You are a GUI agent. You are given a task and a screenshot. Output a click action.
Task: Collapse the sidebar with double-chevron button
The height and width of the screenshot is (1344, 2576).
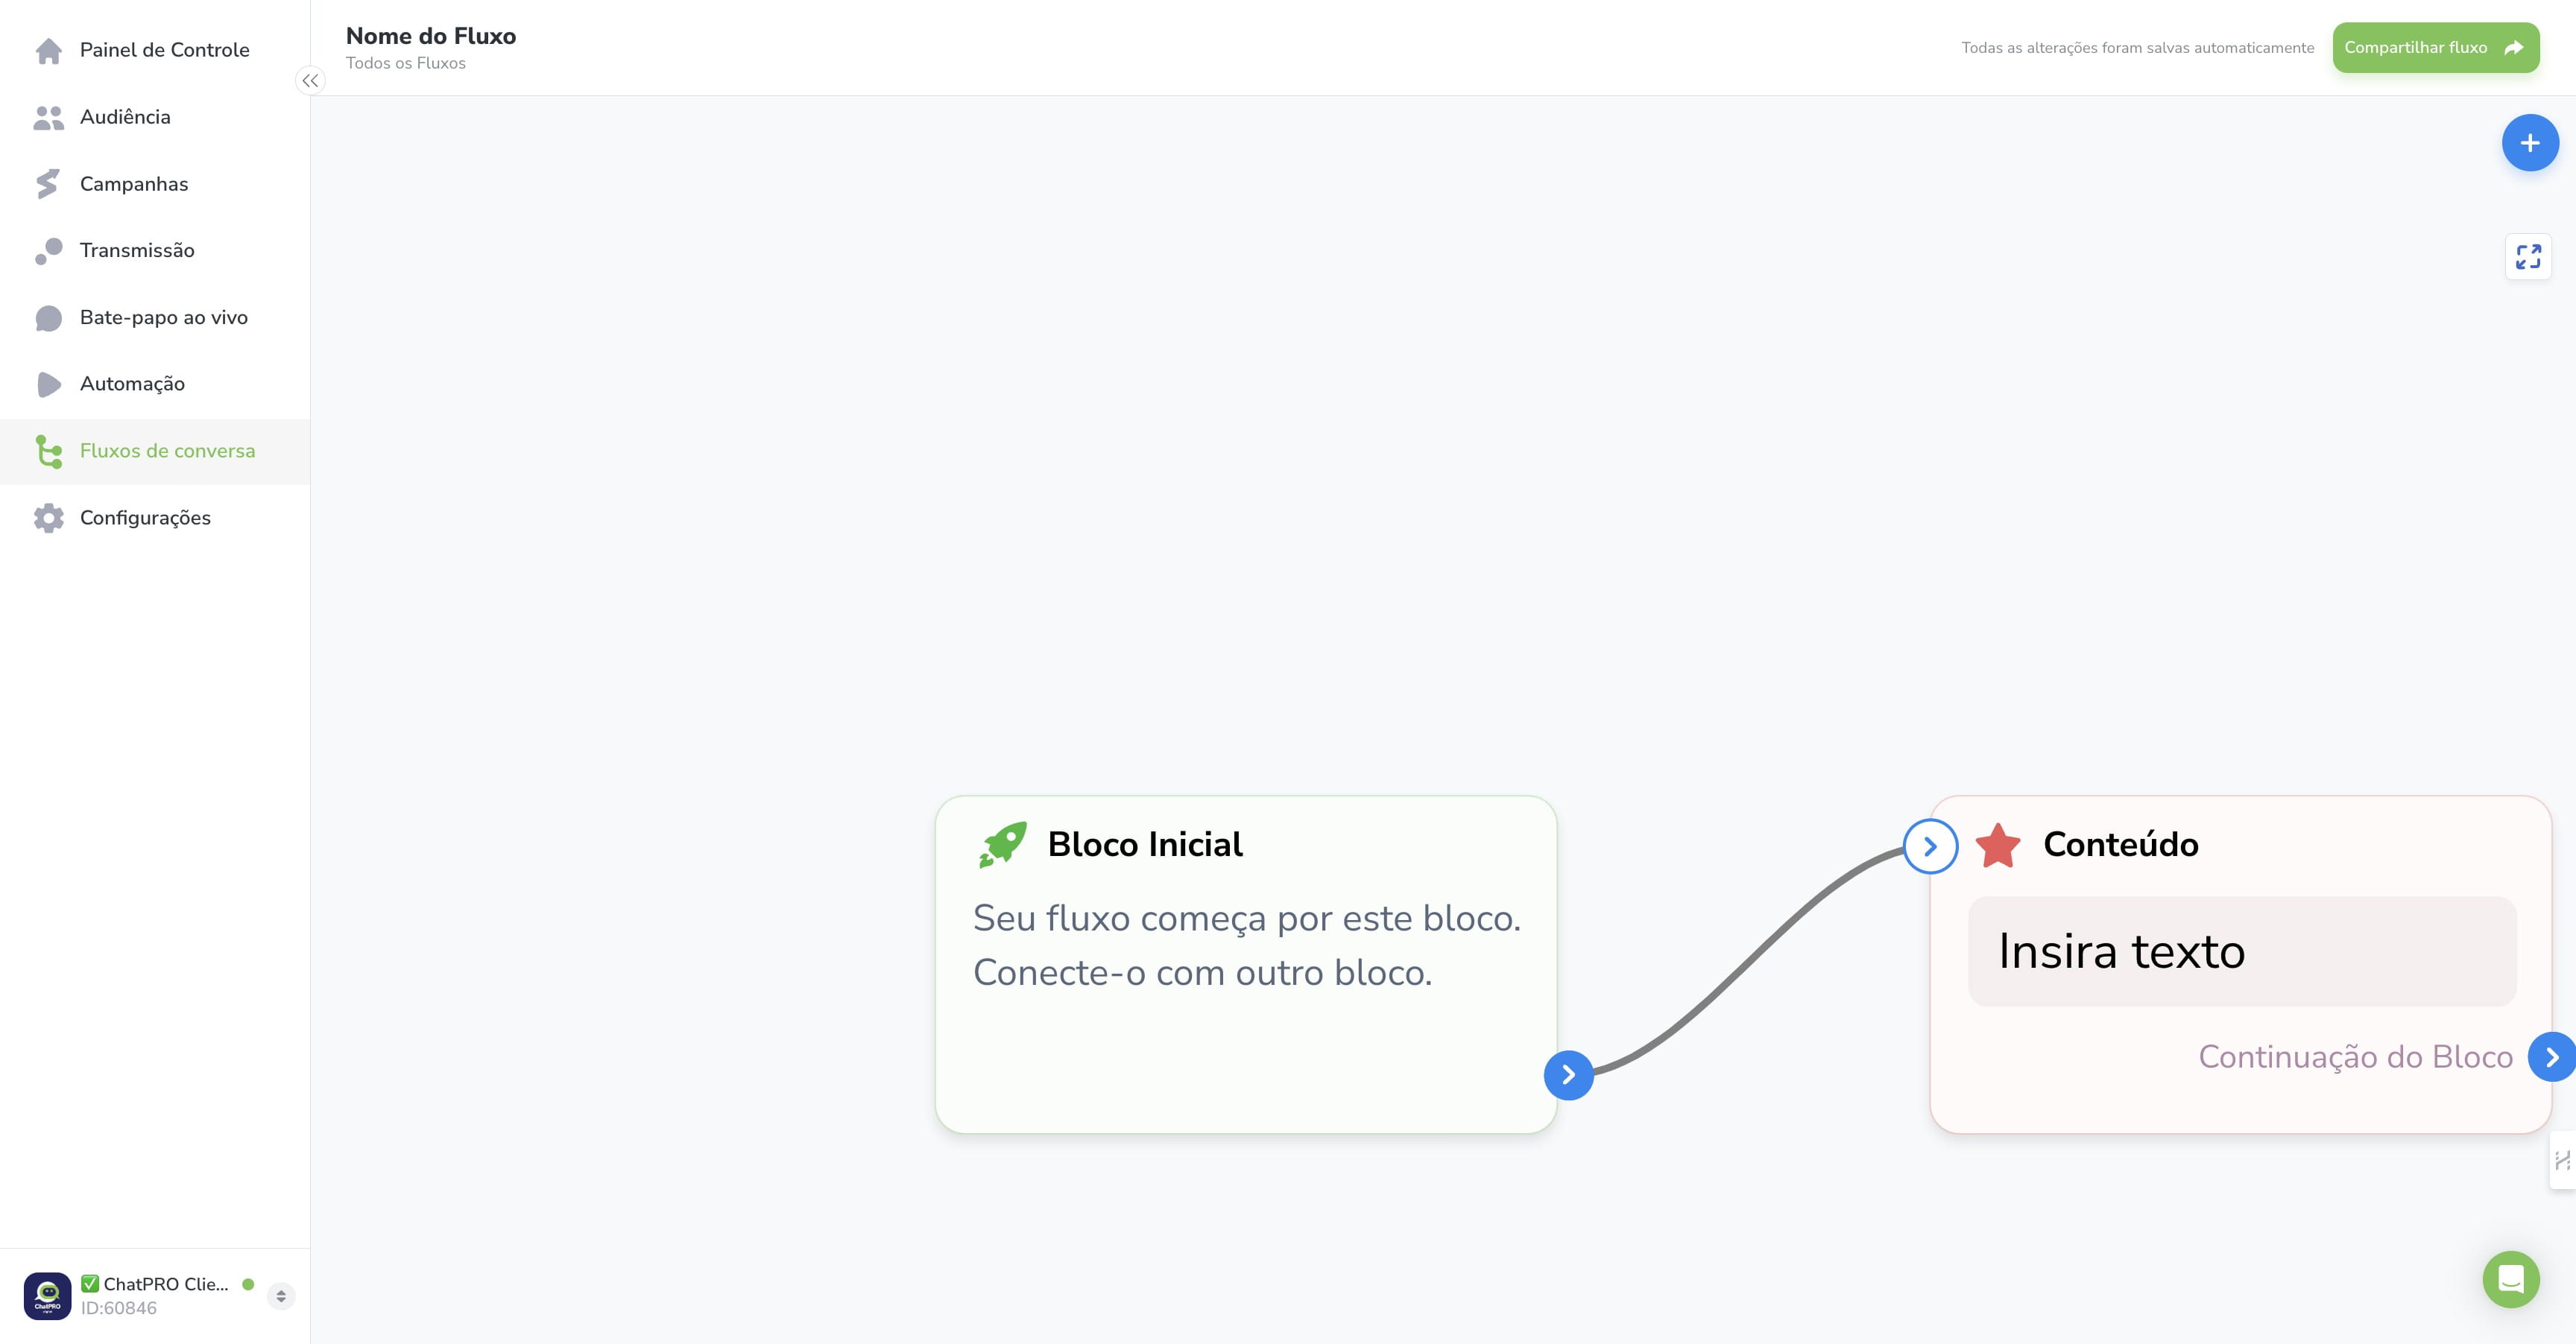(x=310, y=81)
